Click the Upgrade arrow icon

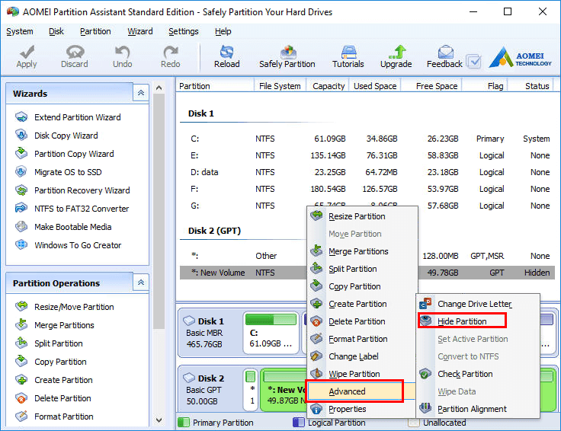pyautogui.click(x=397, y=53)
